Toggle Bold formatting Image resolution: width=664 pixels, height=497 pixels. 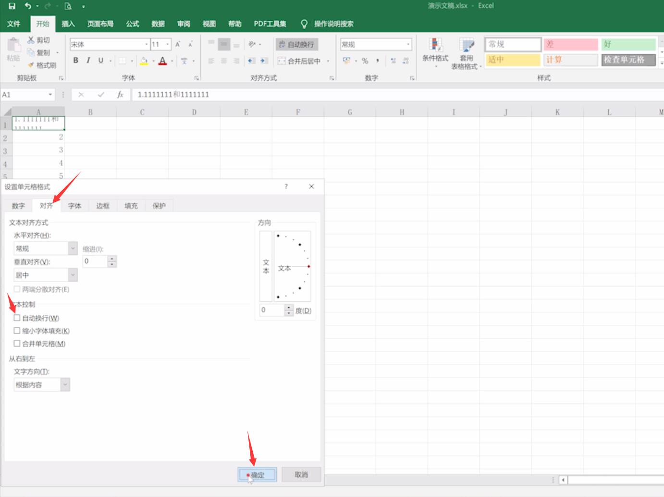(x=75, y=60)
